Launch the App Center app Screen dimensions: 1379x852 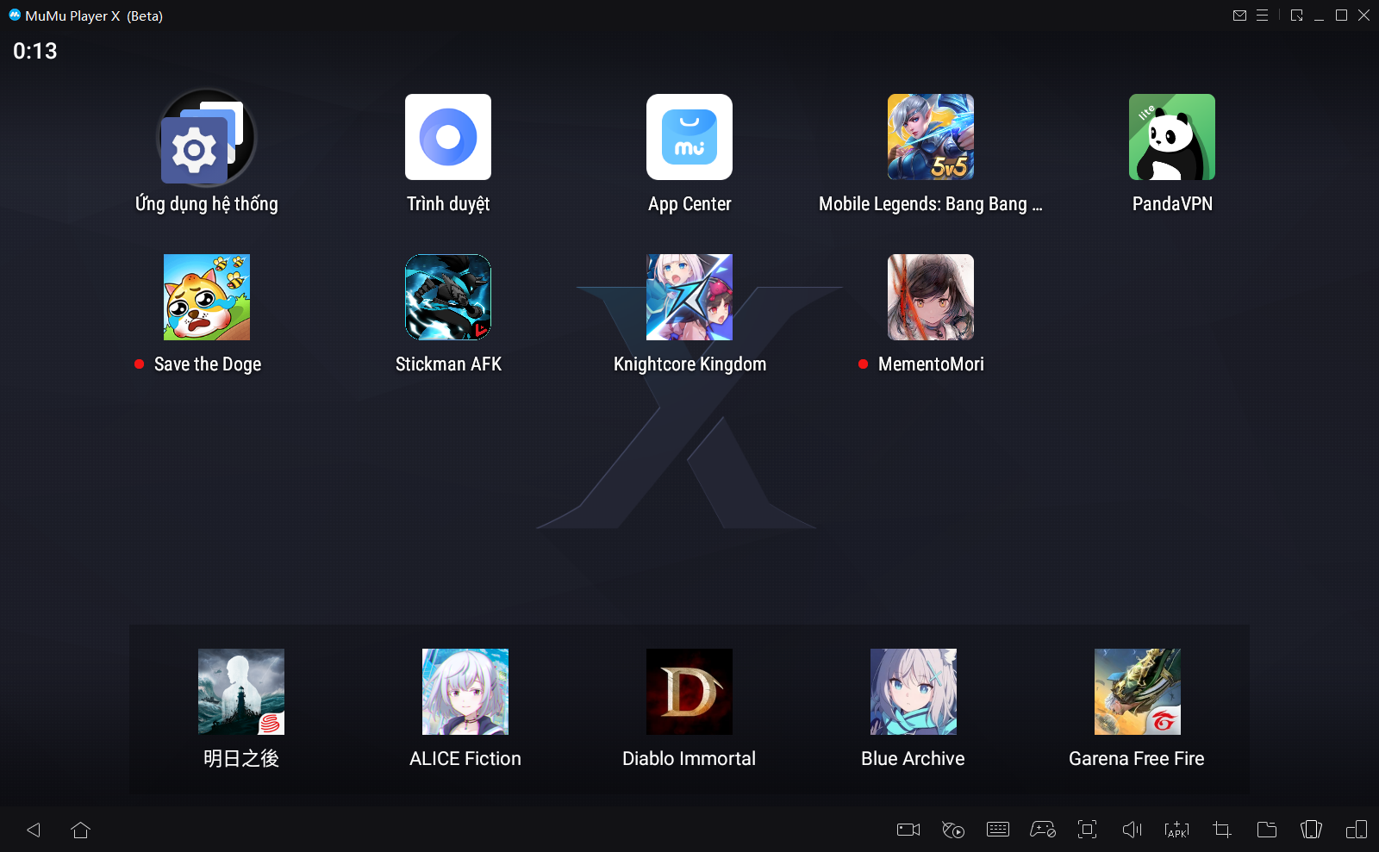click(x=689, y=138)
